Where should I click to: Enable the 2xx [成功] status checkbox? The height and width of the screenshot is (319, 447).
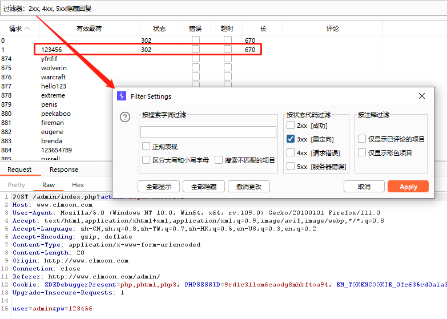pyautogui.click(x=291, y=126)
